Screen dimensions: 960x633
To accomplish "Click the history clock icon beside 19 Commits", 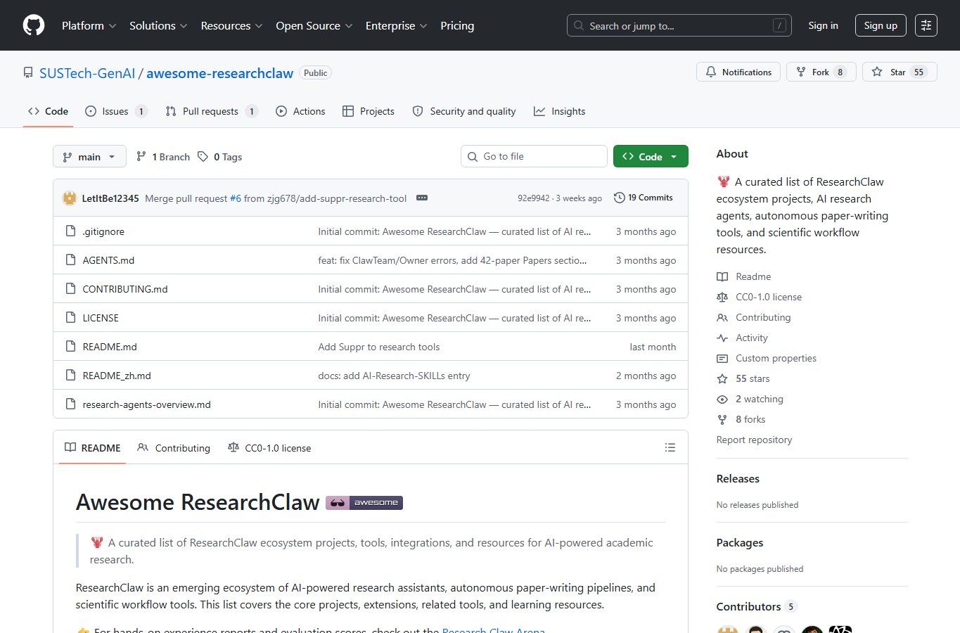I will point(619,198).
